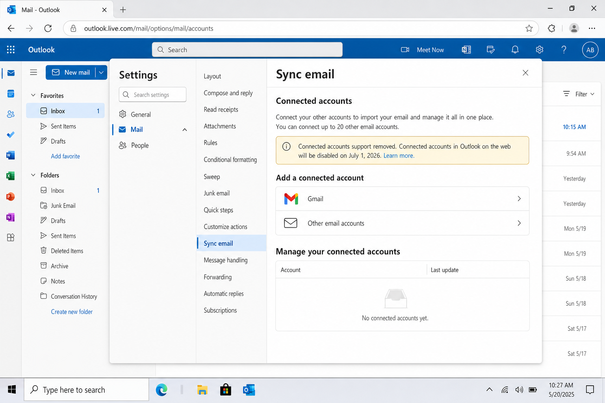Image resolution: width=605 pixels, height=403 pixels.
Task: Open Outlook app from taskbar
Action: click(249, 390)
